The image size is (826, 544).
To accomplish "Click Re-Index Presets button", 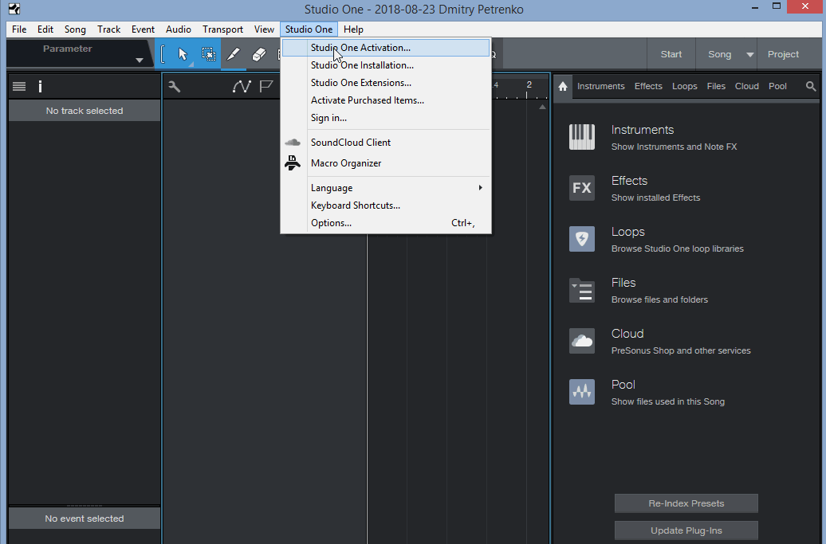I will pyautogui.click(x=686, y=503).
